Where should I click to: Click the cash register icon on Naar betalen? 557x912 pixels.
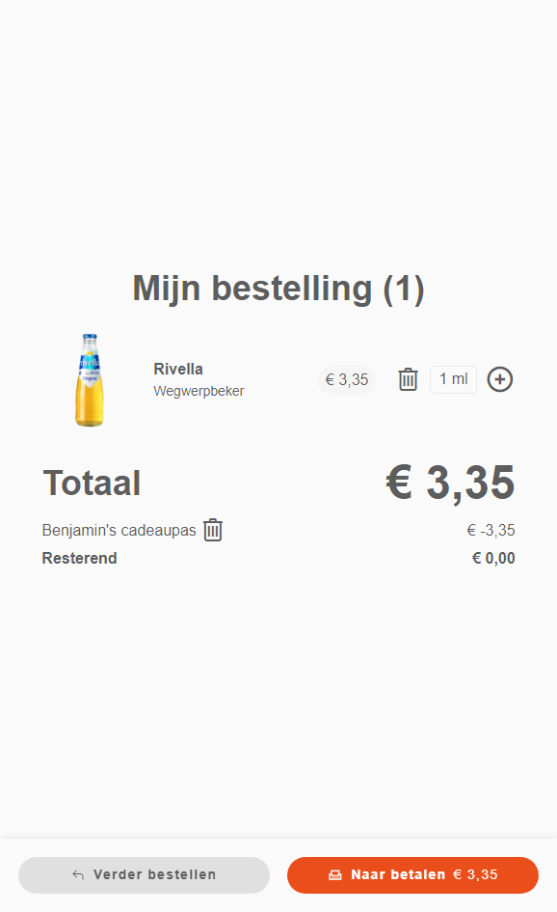tap(335, 874)
